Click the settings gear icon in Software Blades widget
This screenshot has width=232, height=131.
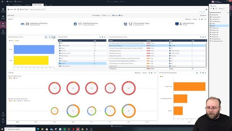click(102, 37)
